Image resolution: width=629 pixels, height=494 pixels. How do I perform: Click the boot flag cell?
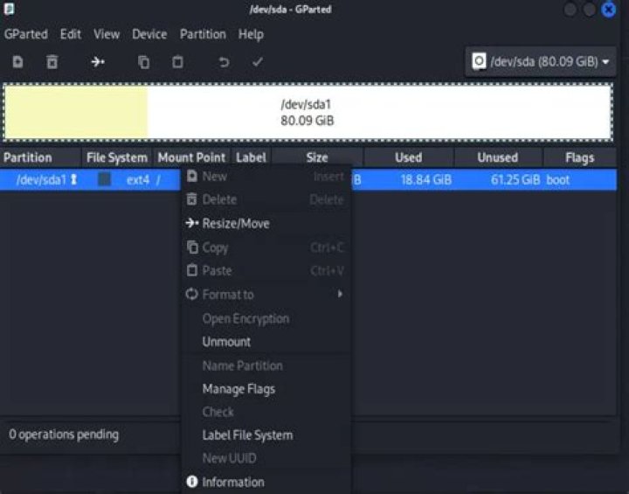[557, 179]
